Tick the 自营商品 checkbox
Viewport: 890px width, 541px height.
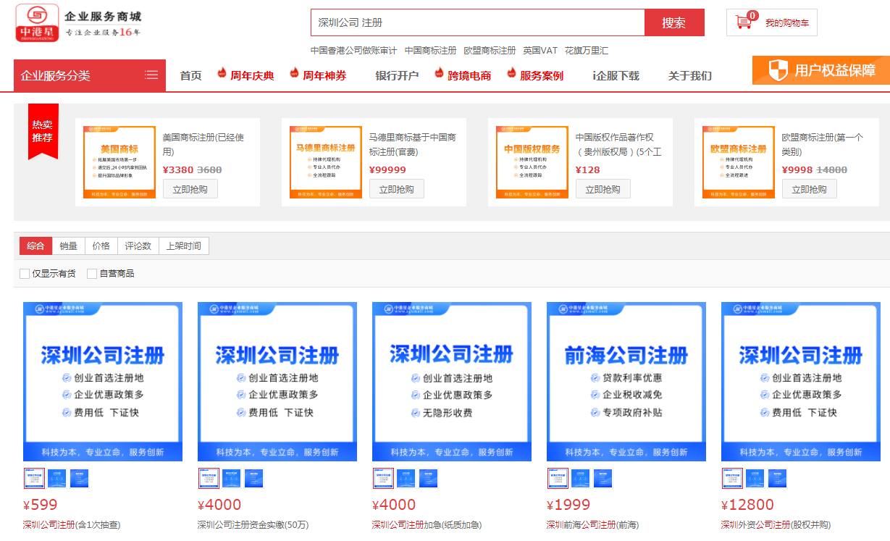[x=92, y=274]
